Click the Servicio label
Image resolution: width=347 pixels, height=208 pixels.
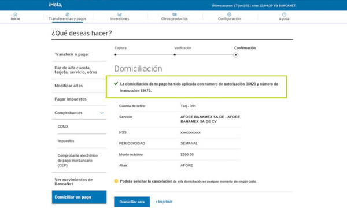[126, 117]
